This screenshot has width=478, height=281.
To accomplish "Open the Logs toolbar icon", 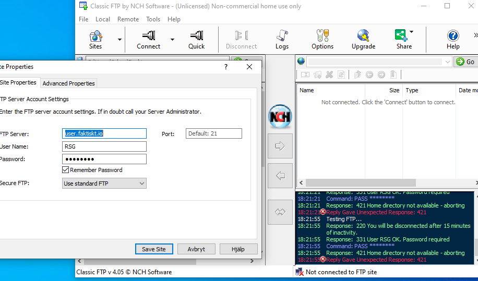I will click(x=282, y=40).
